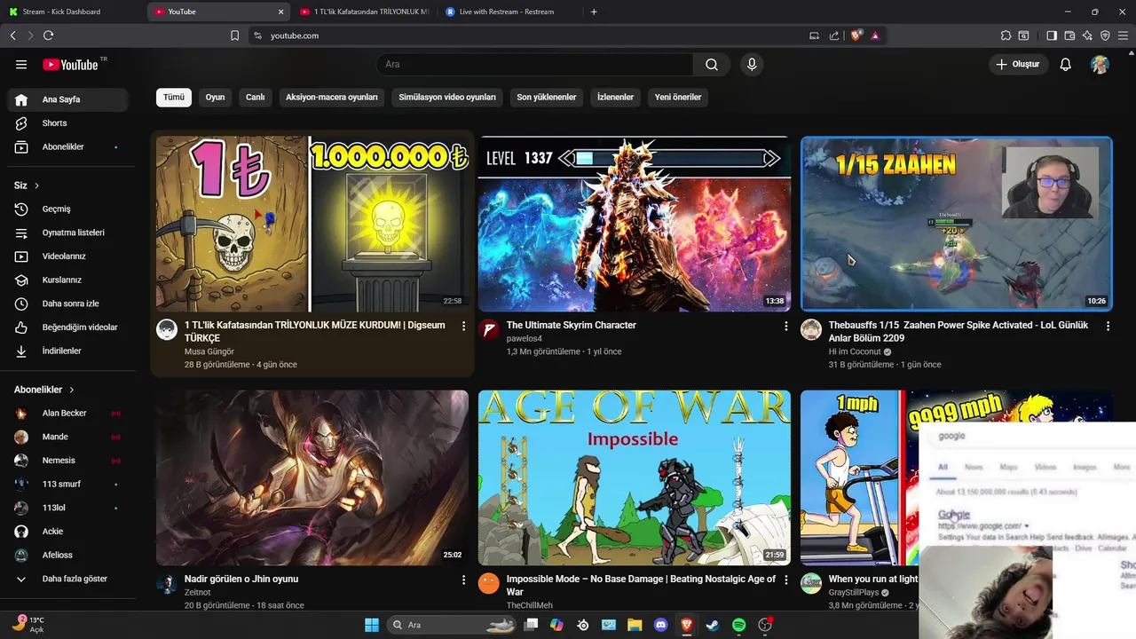The width and height of the screenshot is (1136, 639).
Task: Open the Age of War Impossible thumbnail
Action: [x=635, y=477]
